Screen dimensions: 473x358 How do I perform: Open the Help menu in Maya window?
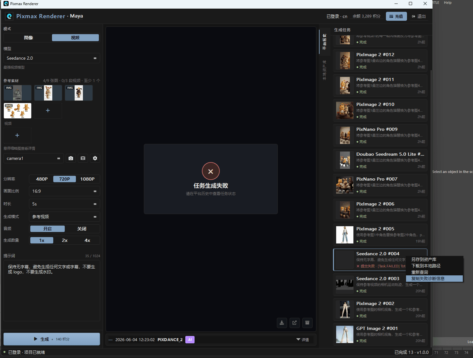pos(448,3)
